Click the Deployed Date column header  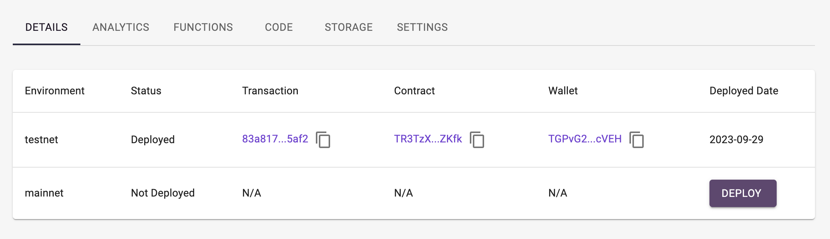pyautogui.click(x=744, y=91)
